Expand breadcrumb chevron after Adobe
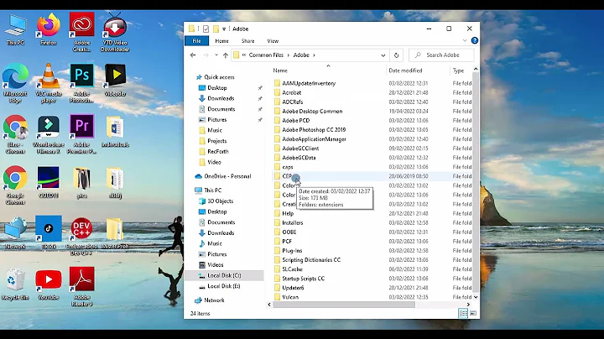 pos(314,55)
